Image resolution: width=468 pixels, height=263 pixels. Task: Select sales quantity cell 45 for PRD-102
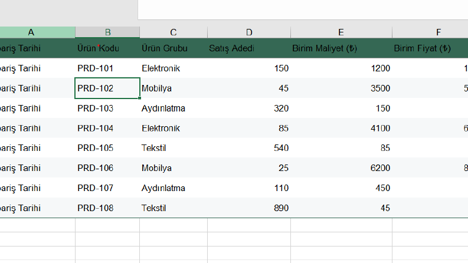[249, 88]
